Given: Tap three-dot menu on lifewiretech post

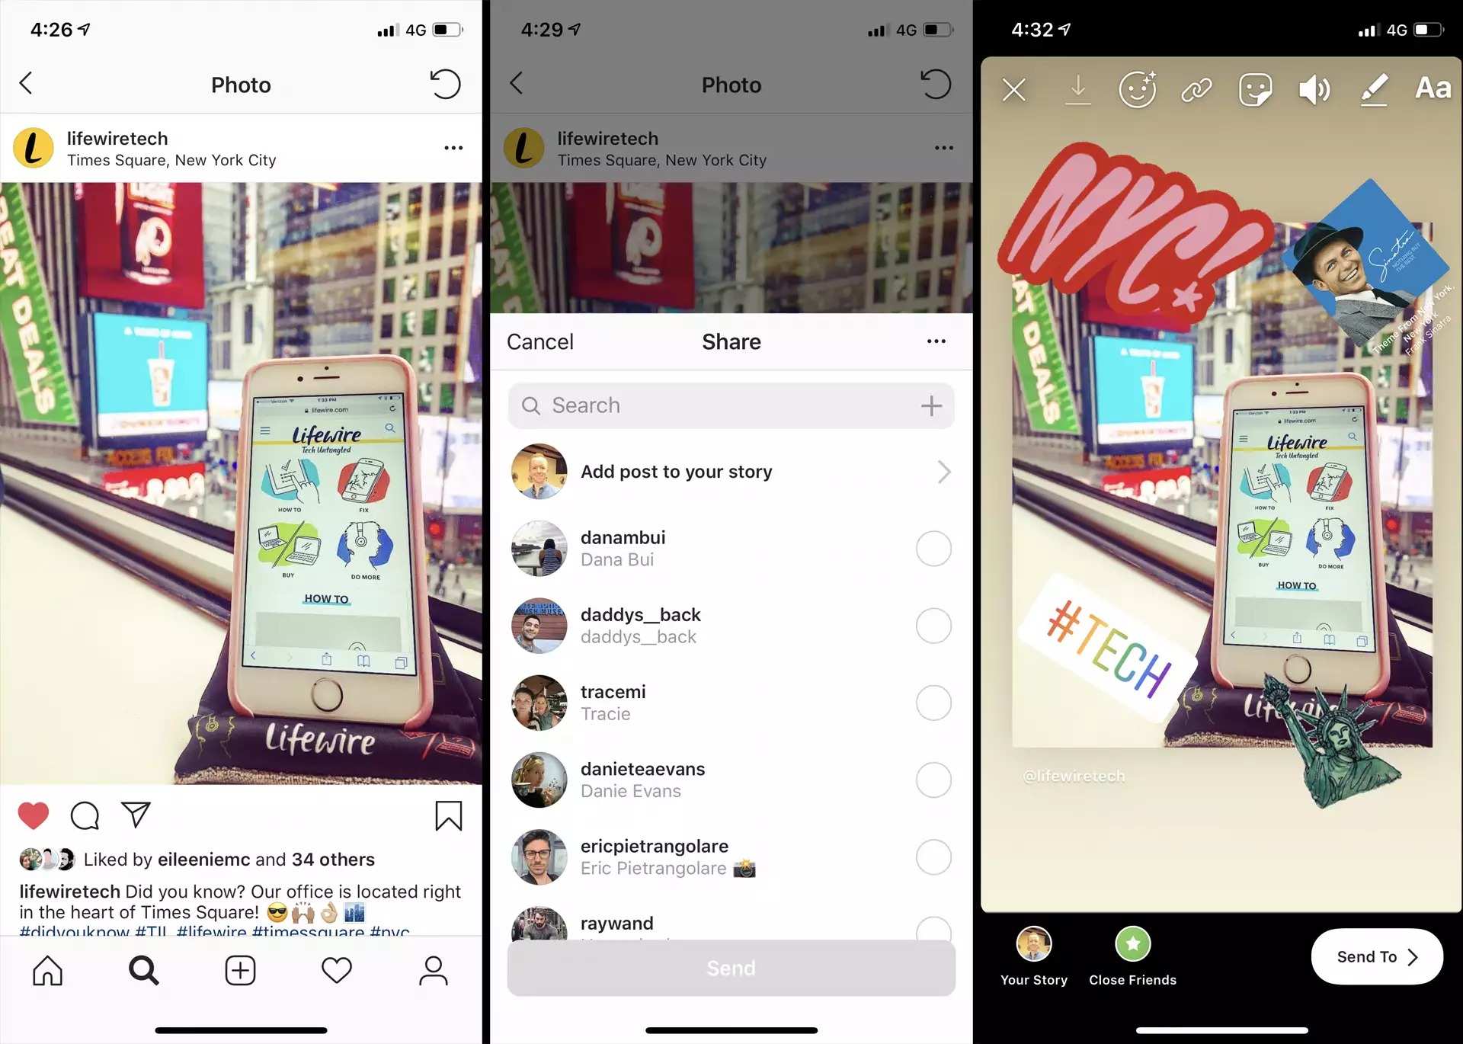Looking at the screenshot, I should [454, 148].
